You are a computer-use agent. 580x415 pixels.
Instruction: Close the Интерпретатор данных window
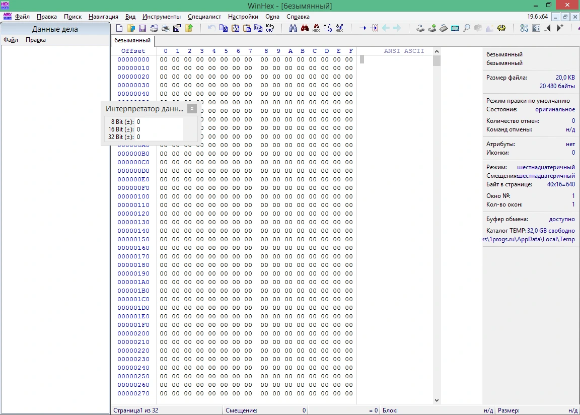192,108
